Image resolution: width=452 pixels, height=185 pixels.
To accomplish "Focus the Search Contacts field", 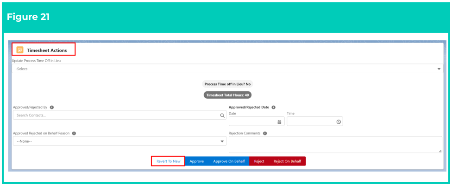I will (119, 115).
